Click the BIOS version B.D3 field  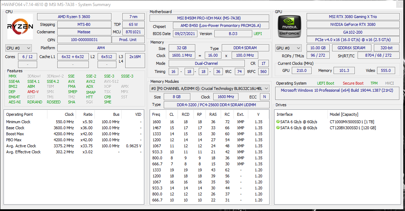[x=233, y=34]
